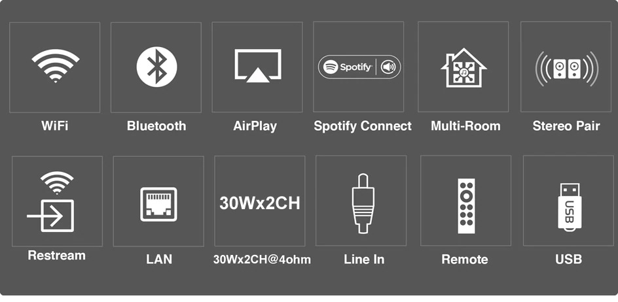Click the Line In RCA plug icon
618x302 pixels.
click(363, 203)
